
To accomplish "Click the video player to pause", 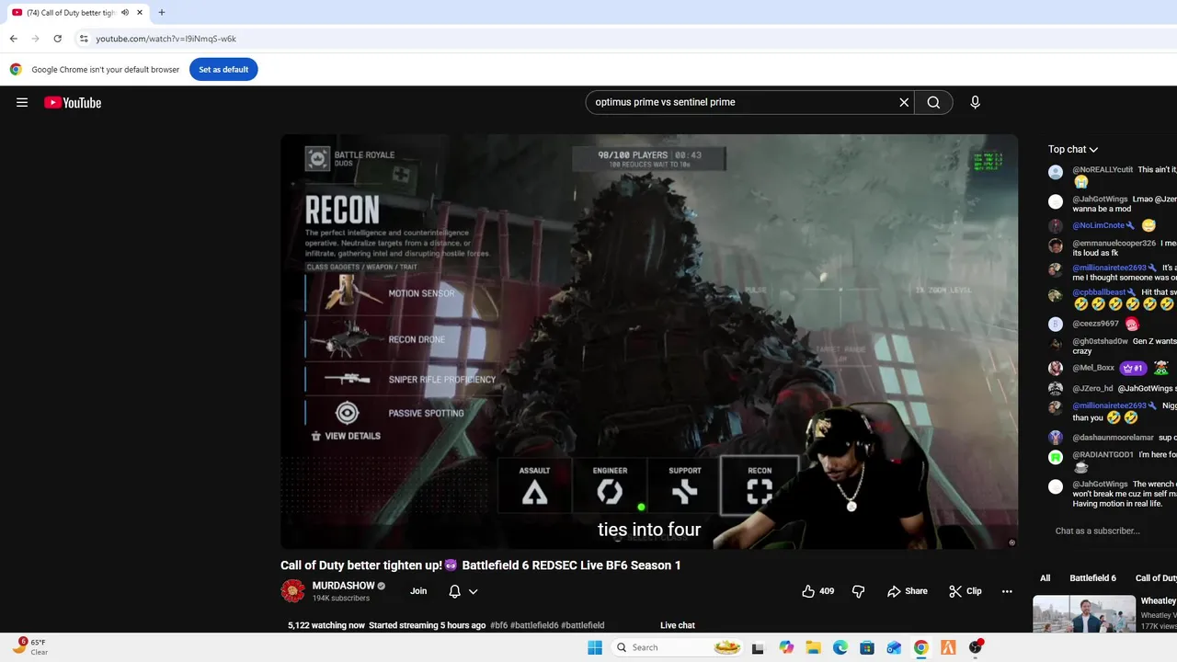I will 649,341.
